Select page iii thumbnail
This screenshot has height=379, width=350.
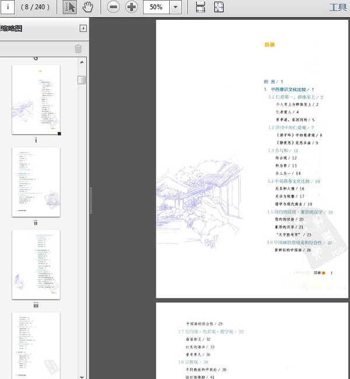[36, 264]
